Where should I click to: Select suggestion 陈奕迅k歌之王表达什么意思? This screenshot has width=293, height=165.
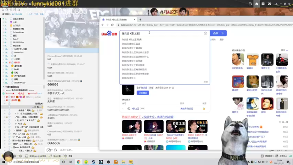(x=135, y=52)
